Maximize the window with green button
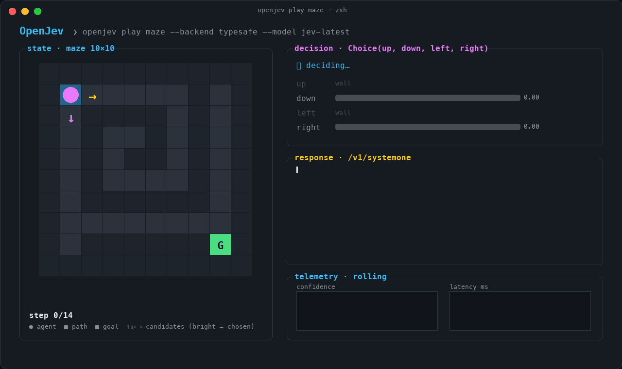622x369 pixels. tap(38, 11)
